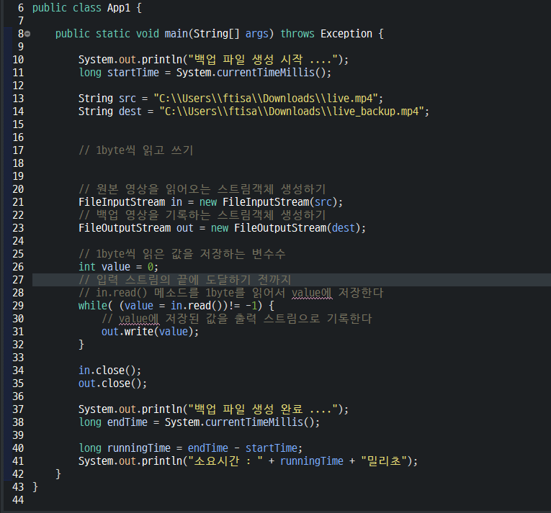
Task: Click comment about 원본 영상 on line 20
Action: [202, 189]
